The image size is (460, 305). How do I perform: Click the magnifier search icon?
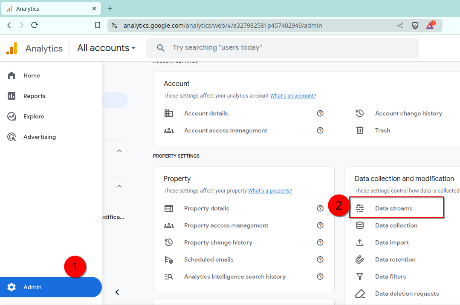[x=160, y=48]
